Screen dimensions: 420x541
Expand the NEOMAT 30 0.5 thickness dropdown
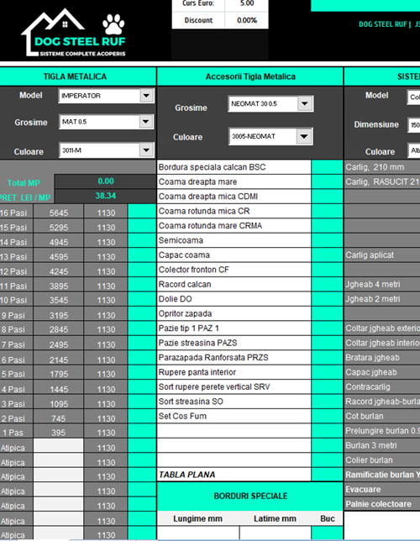[305, 103]
